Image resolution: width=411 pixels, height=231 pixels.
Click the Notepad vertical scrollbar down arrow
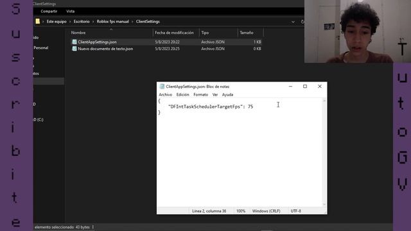[x=324, y=204]
